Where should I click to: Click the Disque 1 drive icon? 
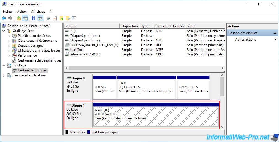point(69,105)
